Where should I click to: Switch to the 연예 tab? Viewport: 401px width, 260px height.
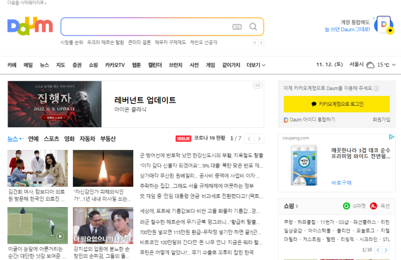click(33, 139)
